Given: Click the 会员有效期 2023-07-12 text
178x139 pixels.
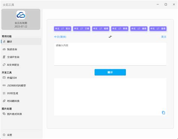Looking at the screenshot, I should point(21,25).
